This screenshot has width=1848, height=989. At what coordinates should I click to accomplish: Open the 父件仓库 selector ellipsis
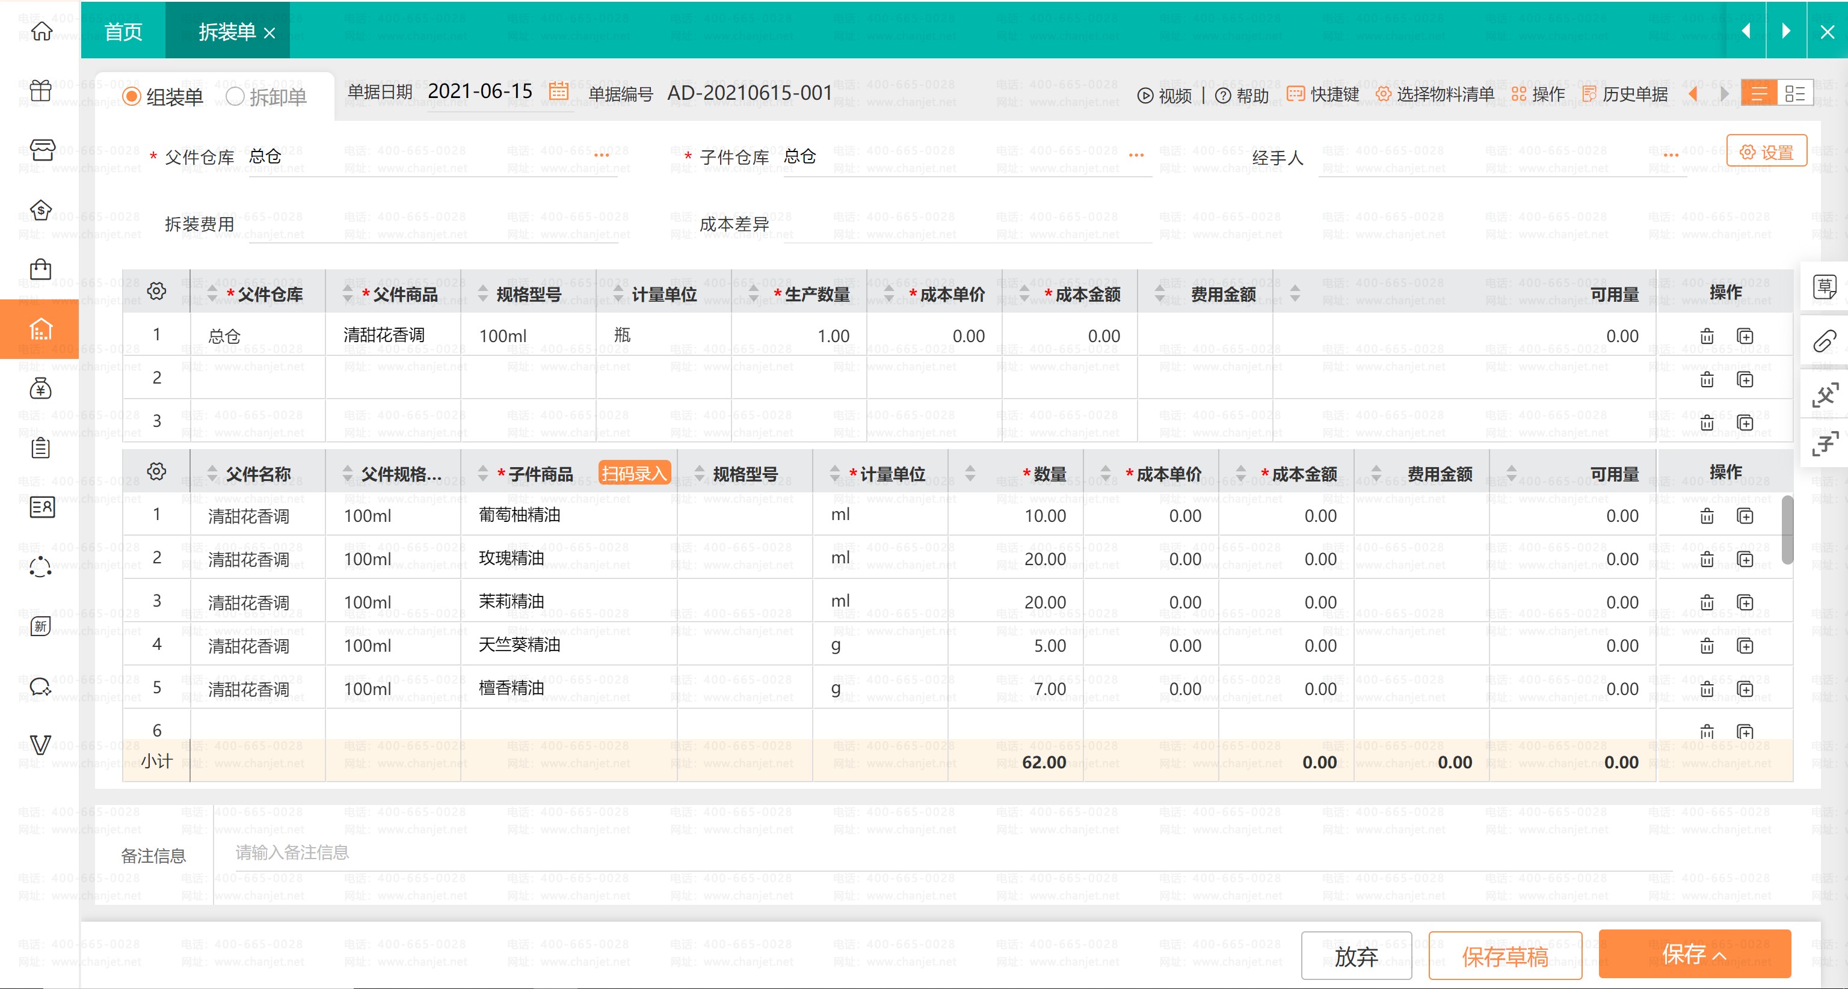(601, 156)
